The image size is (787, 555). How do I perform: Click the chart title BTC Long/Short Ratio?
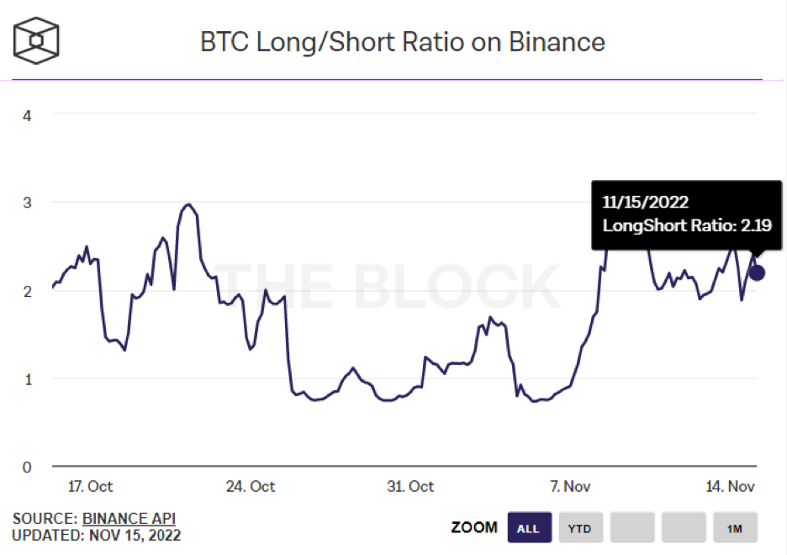pyautogui.click(x=402, y=42)
